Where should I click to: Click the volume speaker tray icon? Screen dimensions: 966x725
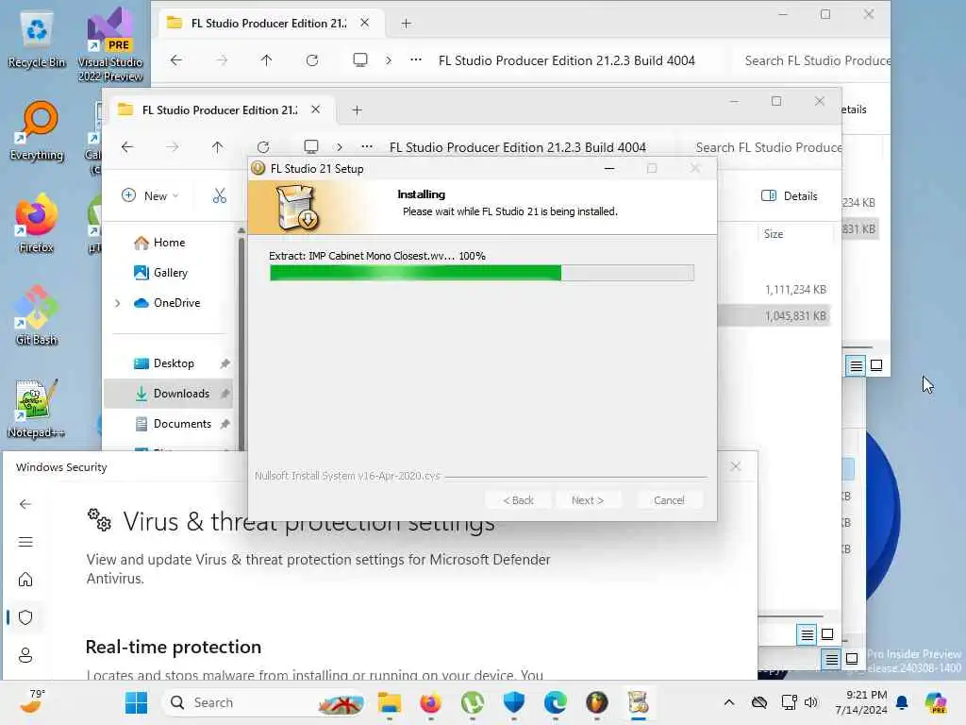point(811,702)
